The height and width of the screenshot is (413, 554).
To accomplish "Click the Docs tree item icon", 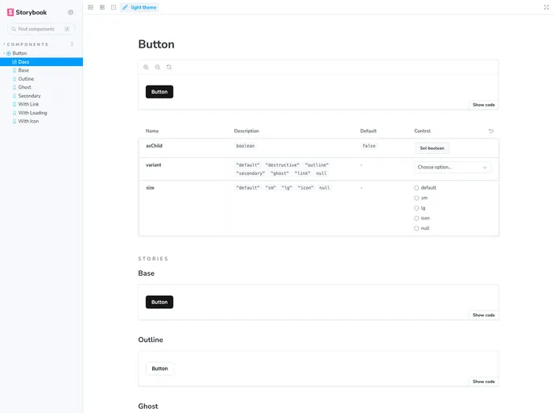I will point(14,62).
